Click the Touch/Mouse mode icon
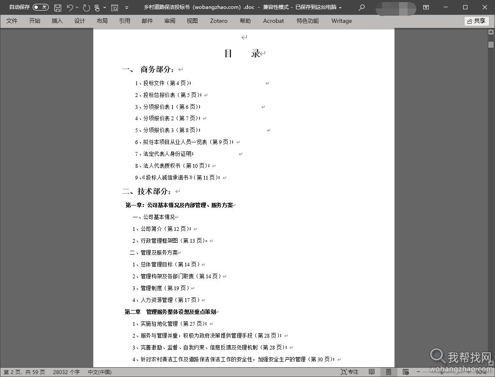 (97, 7)
